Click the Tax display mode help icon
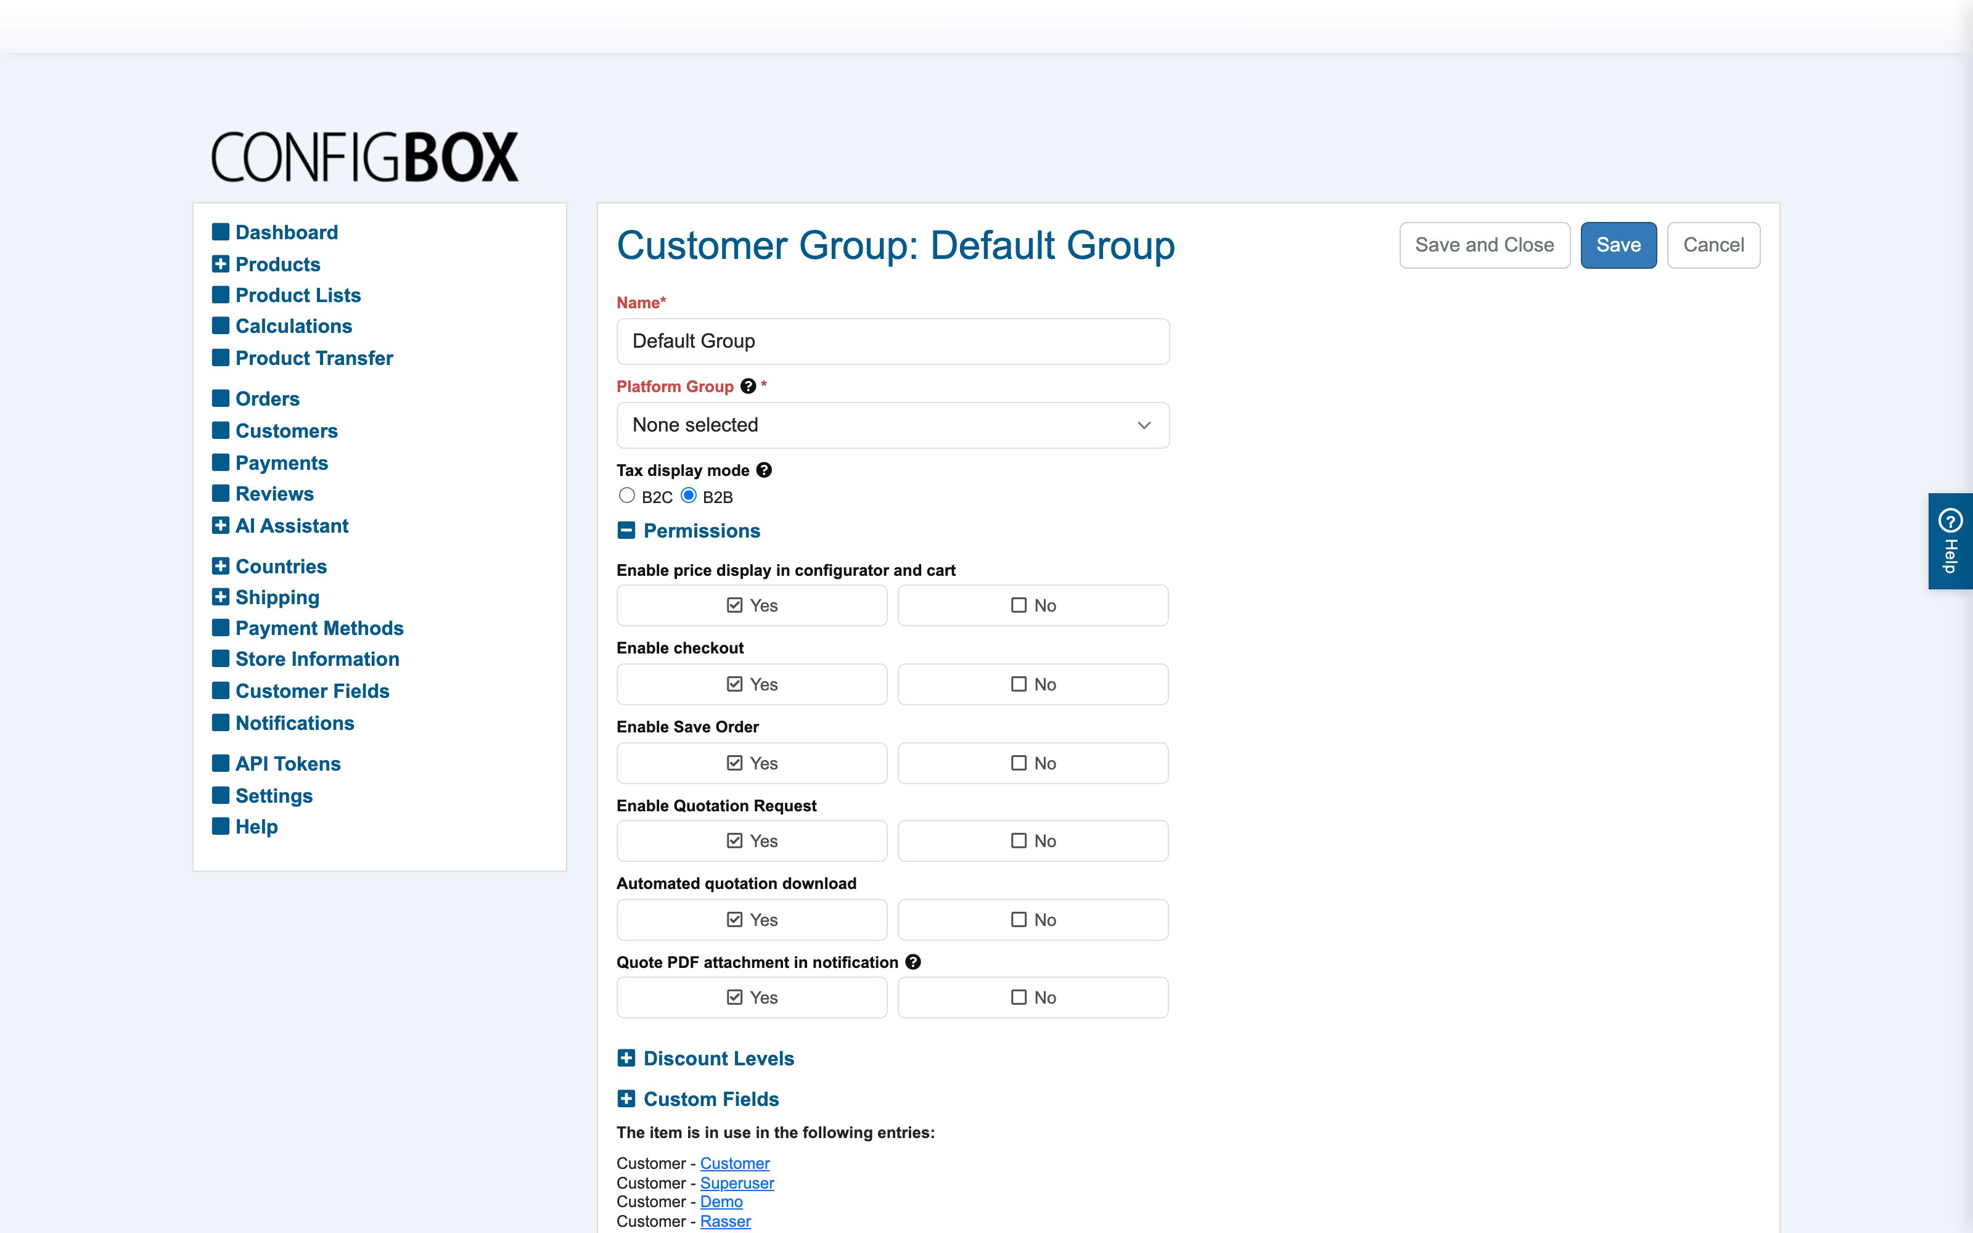 [764, 470]
